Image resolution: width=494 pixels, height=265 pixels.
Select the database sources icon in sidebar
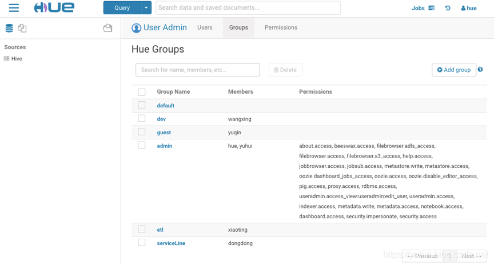(9, 28)
